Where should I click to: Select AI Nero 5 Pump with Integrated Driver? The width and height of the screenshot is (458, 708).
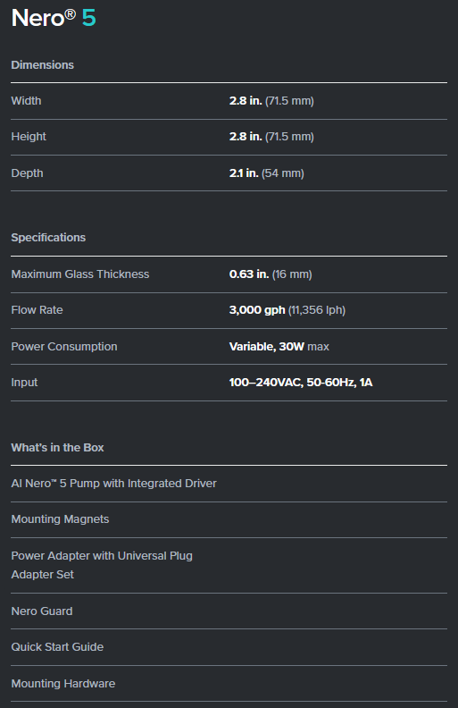pos(113,483)
